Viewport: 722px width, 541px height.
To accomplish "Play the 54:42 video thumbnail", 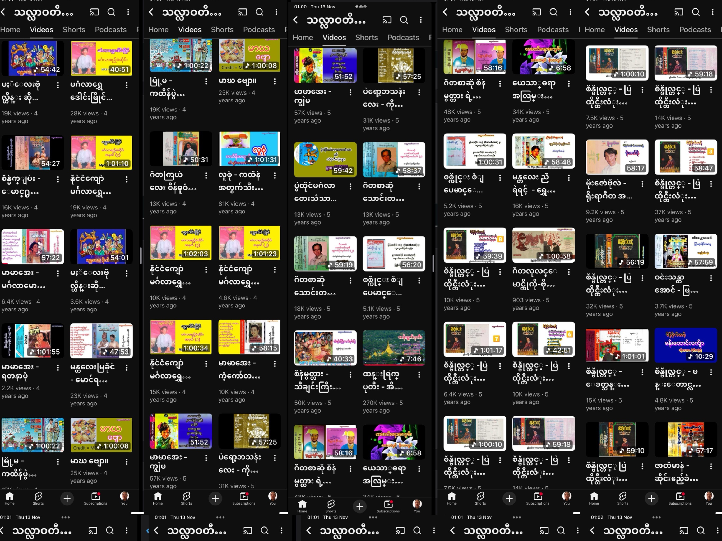I will click(32, 58).
